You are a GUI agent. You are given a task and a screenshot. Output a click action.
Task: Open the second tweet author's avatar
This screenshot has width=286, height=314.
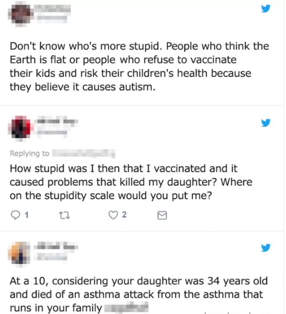[x=20, y=126]
